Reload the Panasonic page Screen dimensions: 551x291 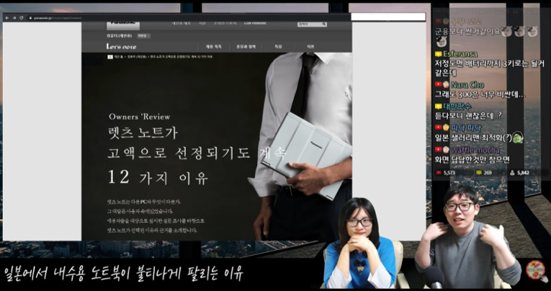coord(22,17)
